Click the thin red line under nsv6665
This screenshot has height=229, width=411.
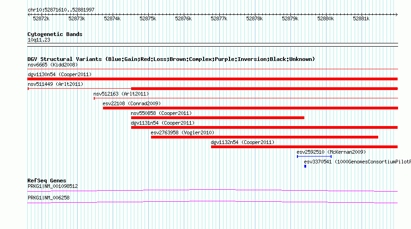pyautogui.click(x=212, y=69)
